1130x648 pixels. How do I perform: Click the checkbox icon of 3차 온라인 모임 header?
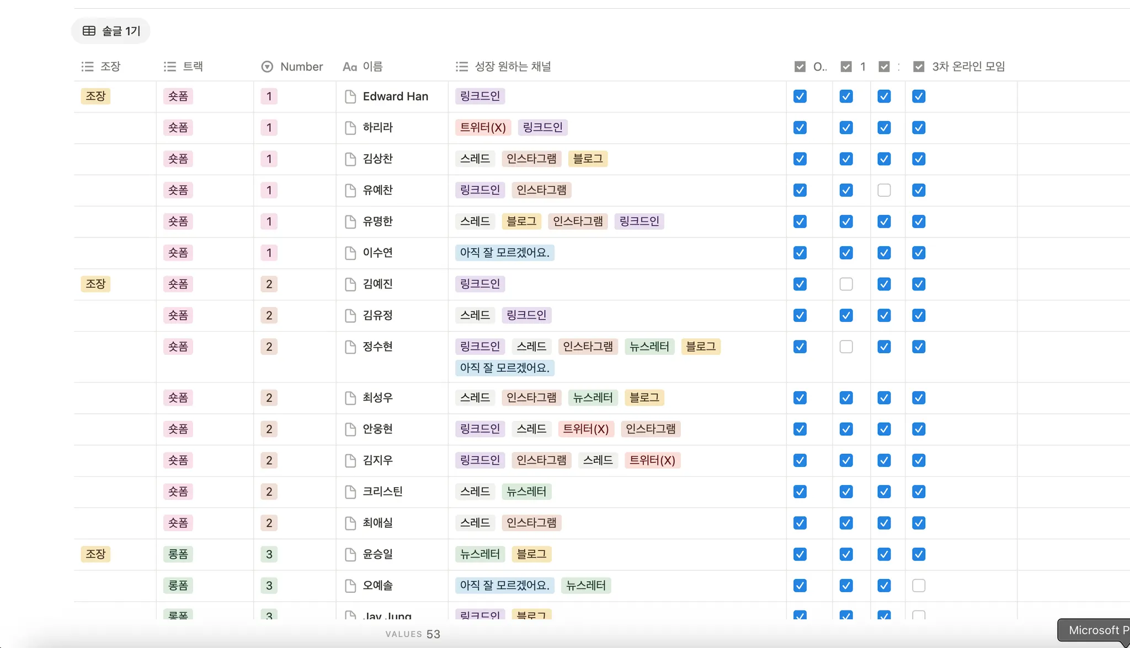coord(919,67)
